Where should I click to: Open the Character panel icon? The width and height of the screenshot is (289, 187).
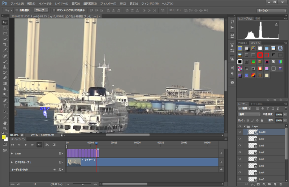[x=232, y=68]
